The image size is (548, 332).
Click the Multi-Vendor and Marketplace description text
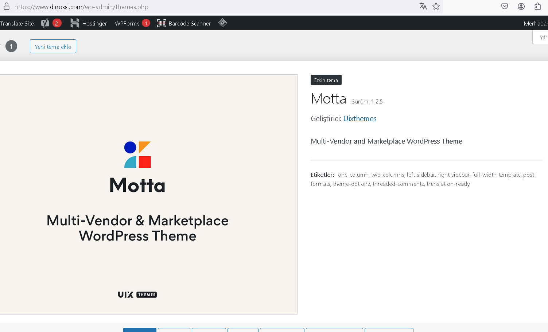tap(386, 141)
